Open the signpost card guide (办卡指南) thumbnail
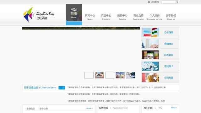201x113 pixels. [x=150, y=32]
